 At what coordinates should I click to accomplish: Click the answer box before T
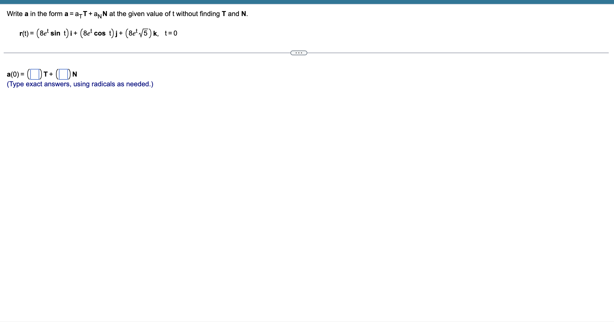pyautogui.click(x=35, y=74)
